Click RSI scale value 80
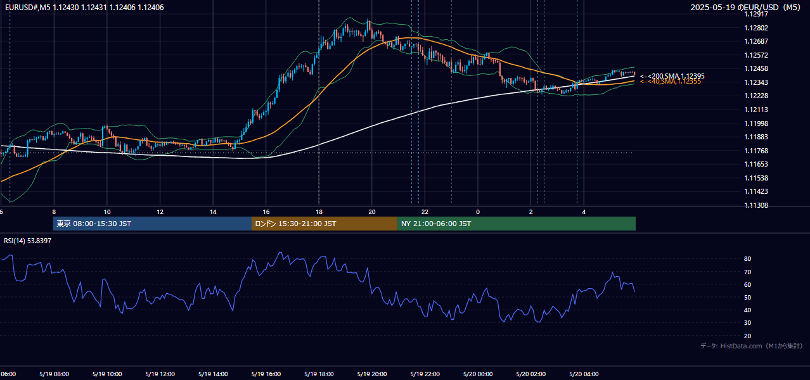 [x=748, y=259]
